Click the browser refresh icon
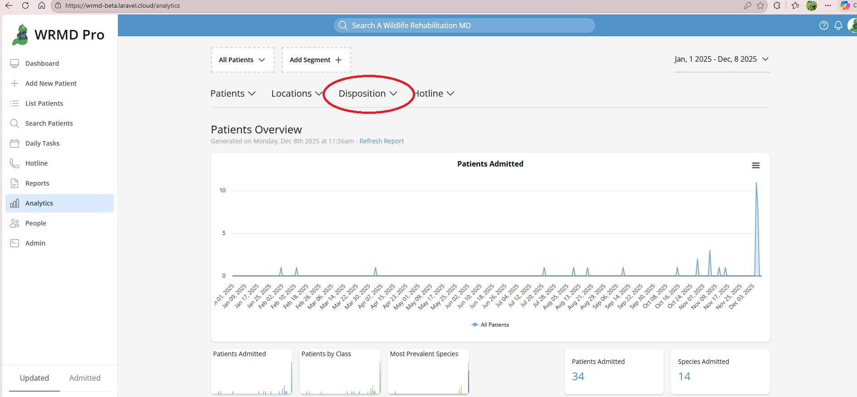This screenshot has width=857, height=397. [25, 5]
